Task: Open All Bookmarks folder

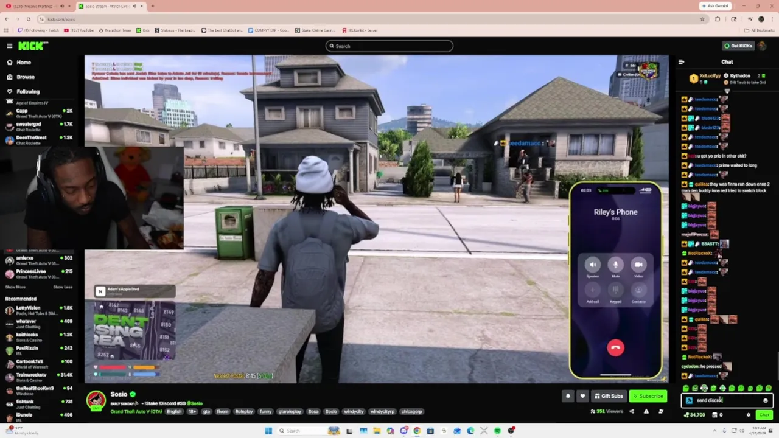Action: pos(760,30)
